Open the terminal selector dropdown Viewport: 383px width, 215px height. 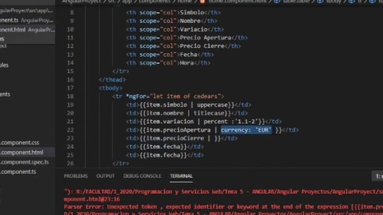click(x=378, y=176)
